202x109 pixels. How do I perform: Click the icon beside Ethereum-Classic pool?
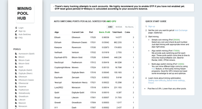(x=16, y=80)
